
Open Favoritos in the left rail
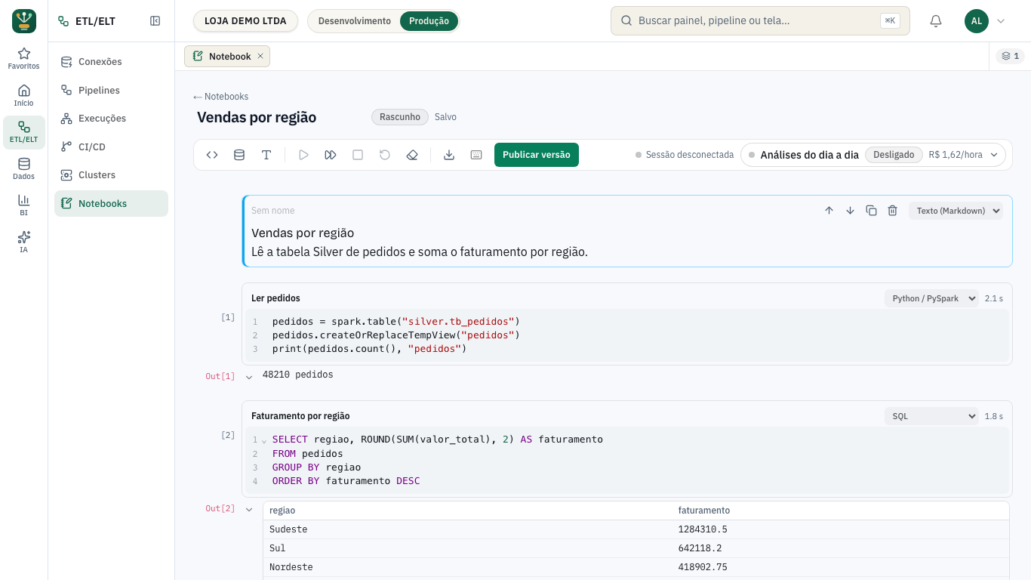click(x=24, y=59)
